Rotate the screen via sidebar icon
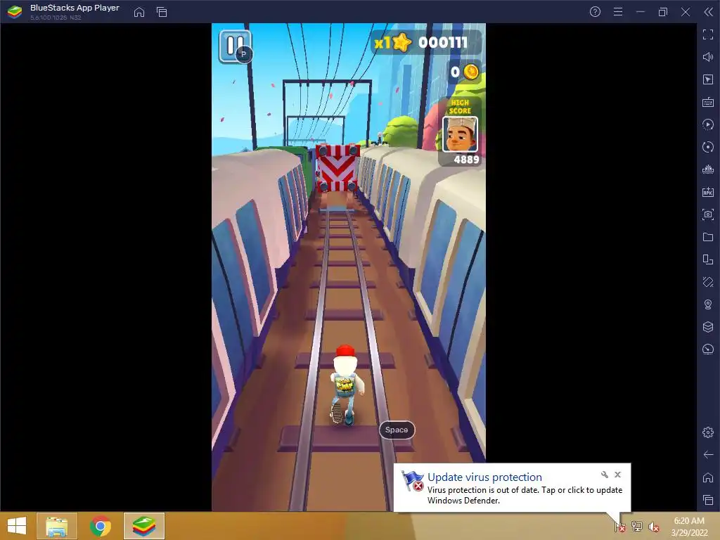This screenshot has width=720, height=540. coord(708,259)
